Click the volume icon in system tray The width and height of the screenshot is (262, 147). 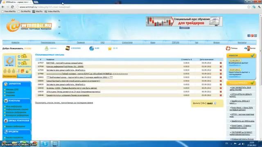243,144
